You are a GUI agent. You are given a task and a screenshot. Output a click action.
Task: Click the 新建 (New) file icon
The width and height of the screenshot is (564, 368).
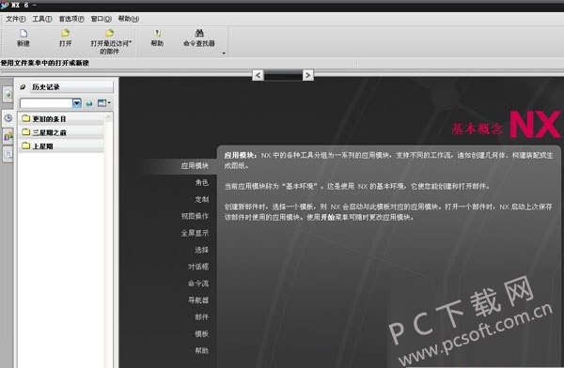23,34
